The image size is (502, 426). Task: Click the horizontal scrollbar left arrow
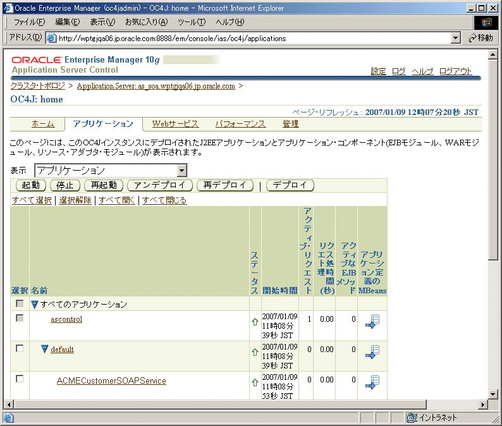[9, 405]
